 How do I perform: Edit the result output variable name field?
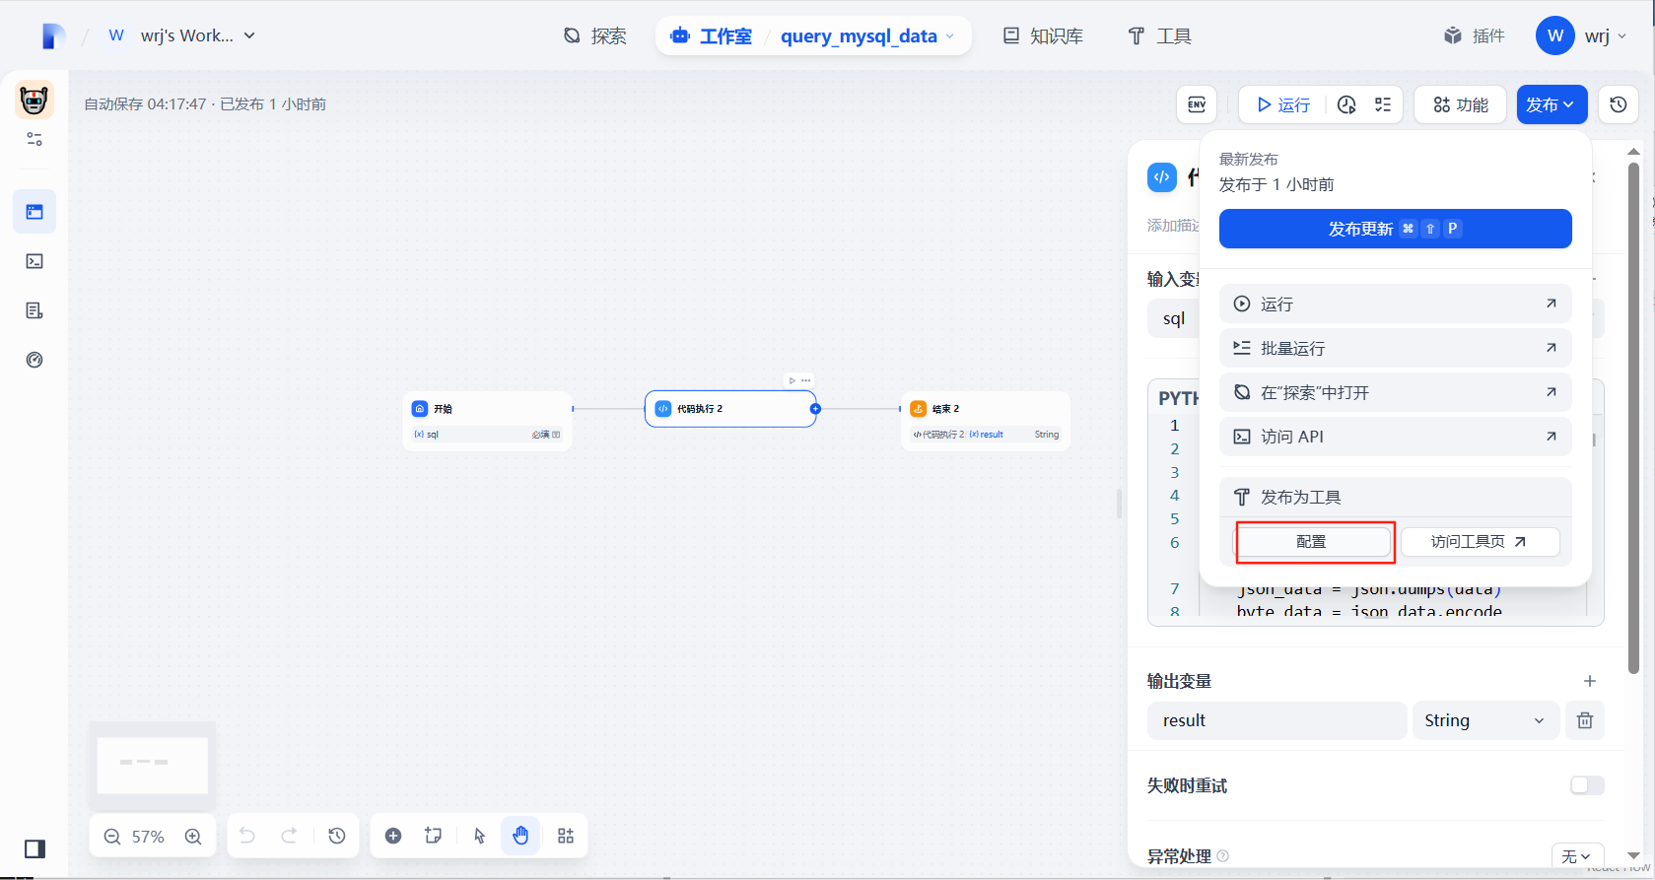click(x=1276, y=720)
